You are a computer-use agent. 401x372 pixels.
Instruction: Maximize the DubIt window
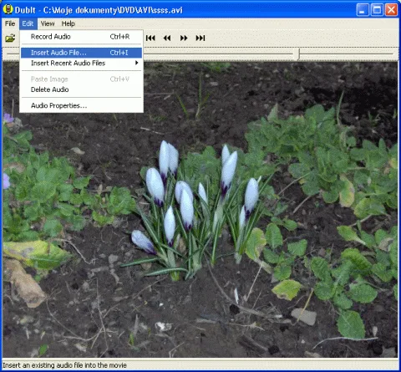(x=377, y=10)
